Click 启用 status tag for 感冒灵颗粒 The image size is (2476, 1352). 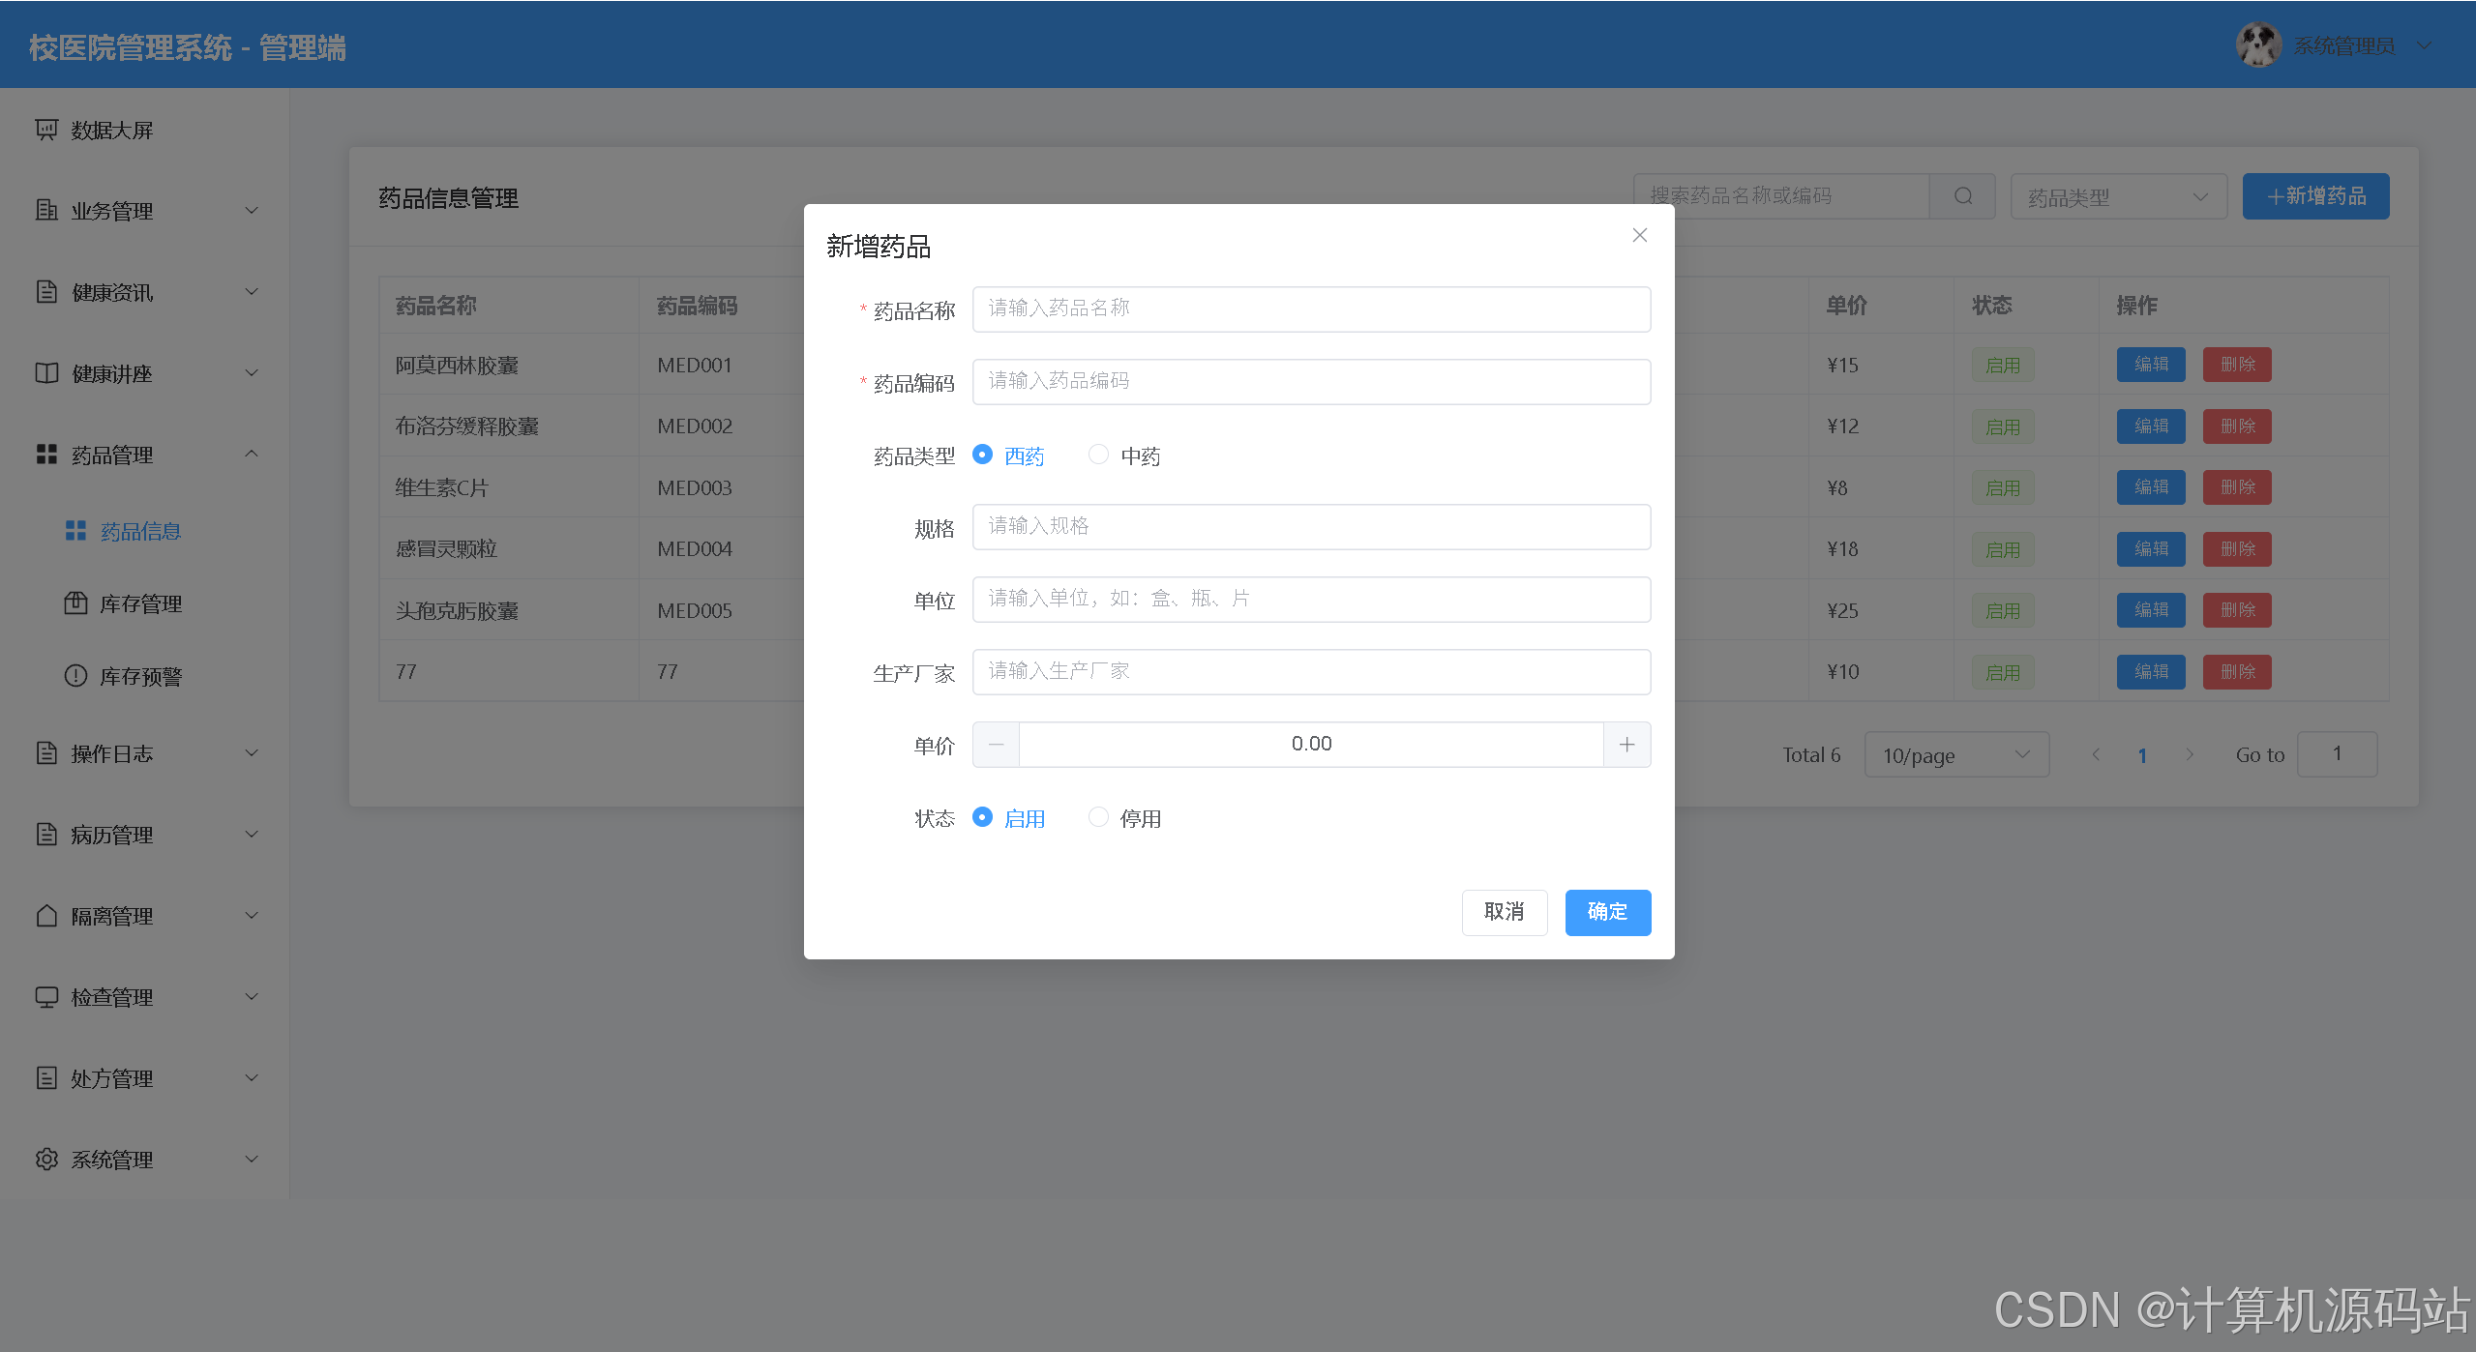click(x=2003, y=549)
